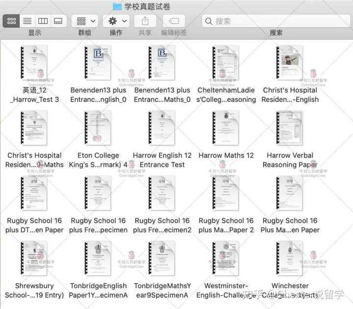The width and height of the screenshot is (353, 309).
Task: Click the folder icon in title bar
Action: pyautogui.click(x=117, y=7)
